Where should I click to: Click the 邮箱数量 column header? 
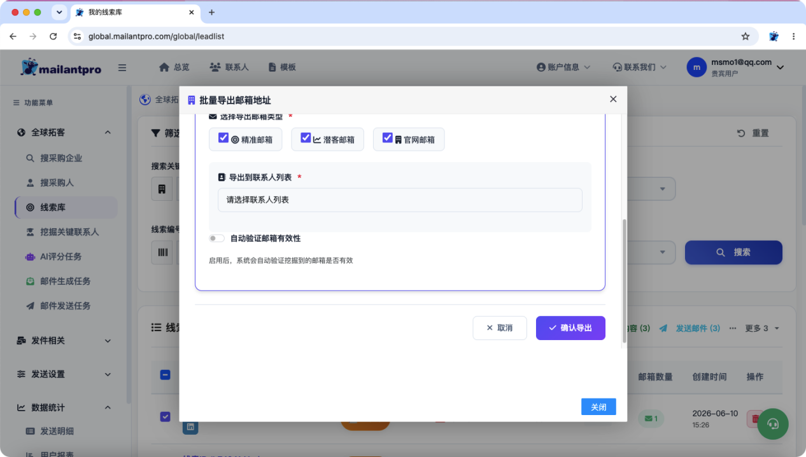(655, 377)
